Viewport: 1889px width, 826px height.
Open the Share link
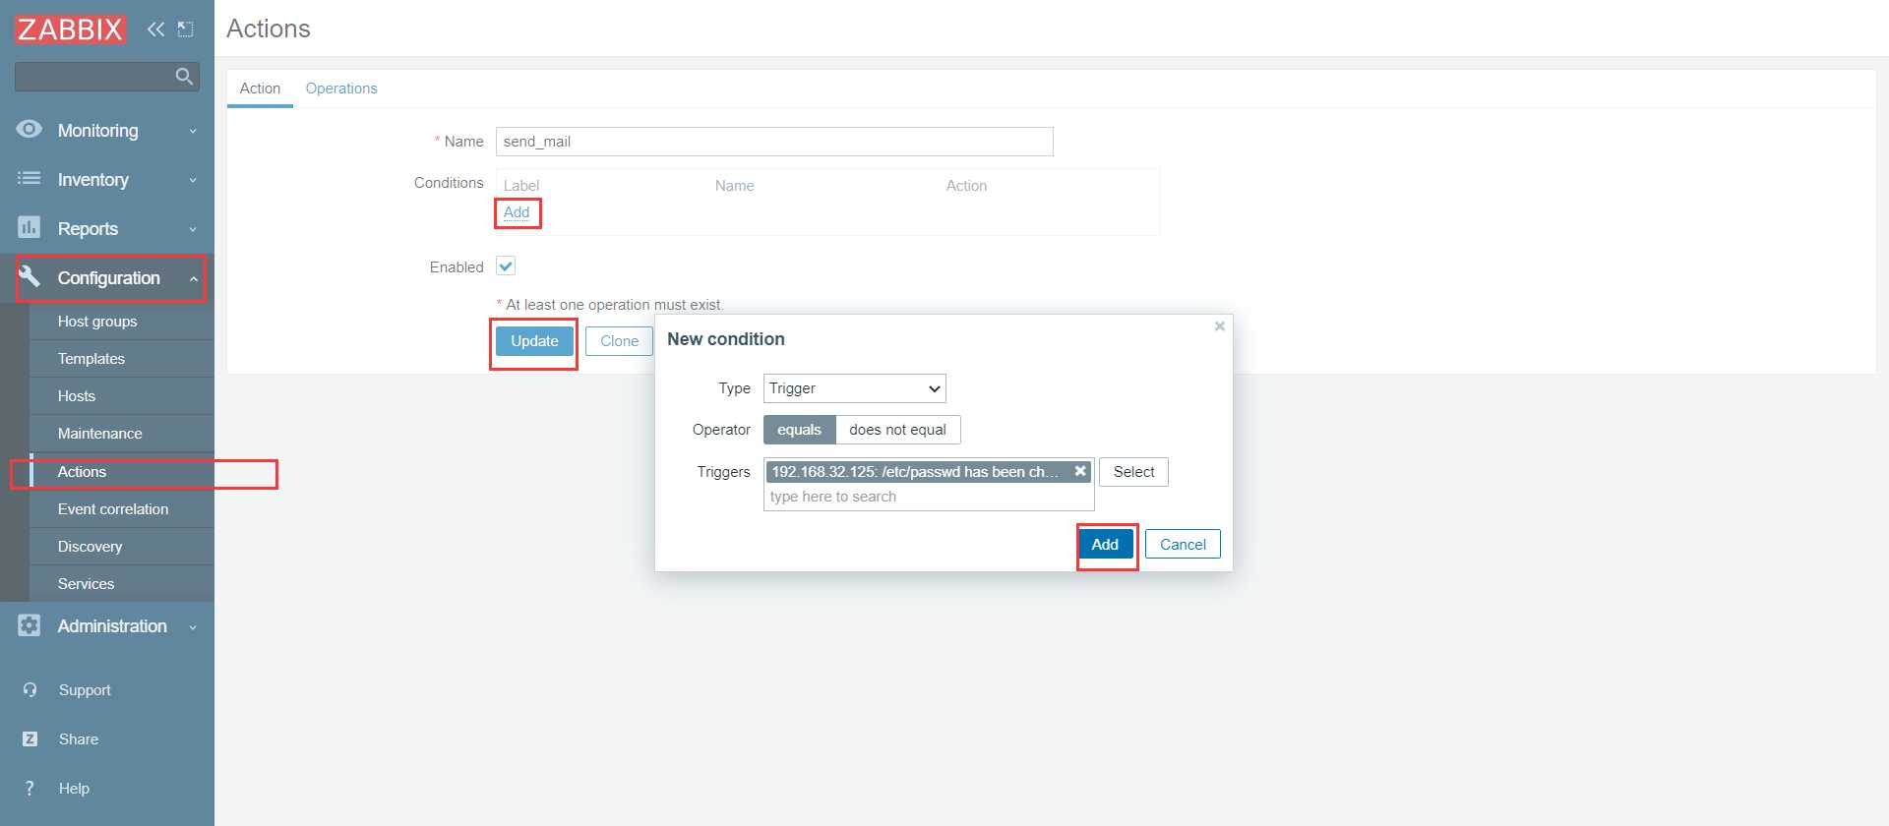click(79, 739)
